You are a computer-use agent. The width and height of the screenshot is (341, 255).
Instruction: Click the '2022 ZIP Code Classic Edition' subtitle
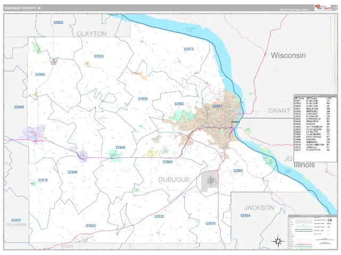(294, 10)
